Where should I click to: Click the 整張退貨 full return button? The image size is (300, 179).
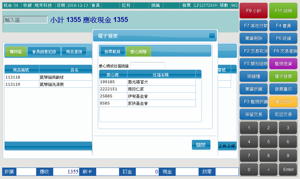coord(283,63)
